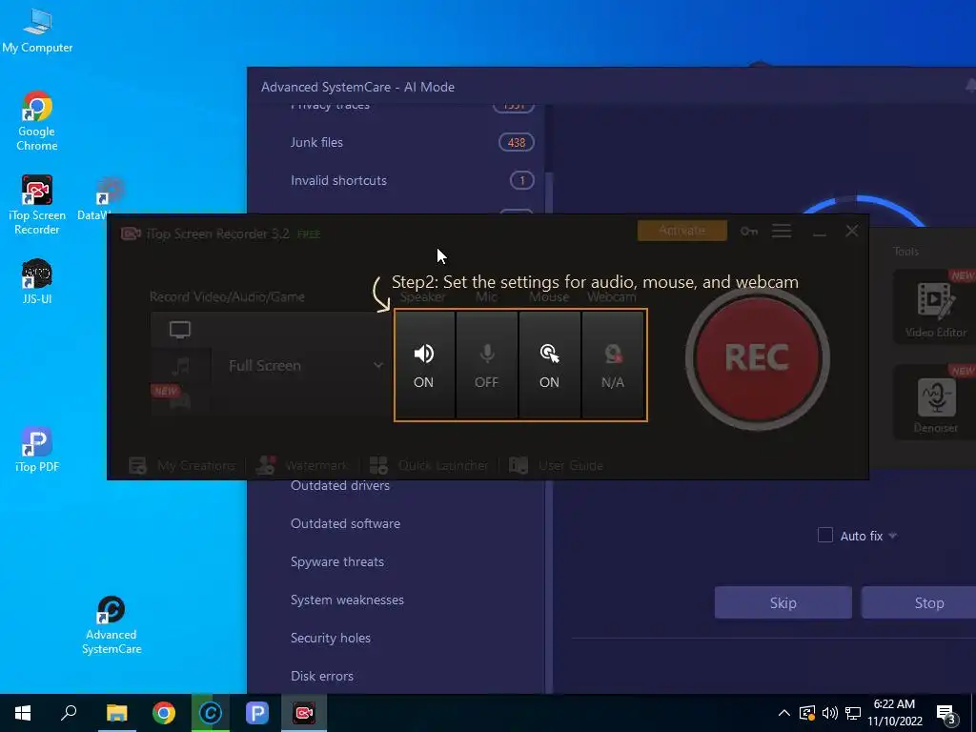Open the Denoiser tool
Viewport: 976px width, 732px height.
click(x=936, y=402)
